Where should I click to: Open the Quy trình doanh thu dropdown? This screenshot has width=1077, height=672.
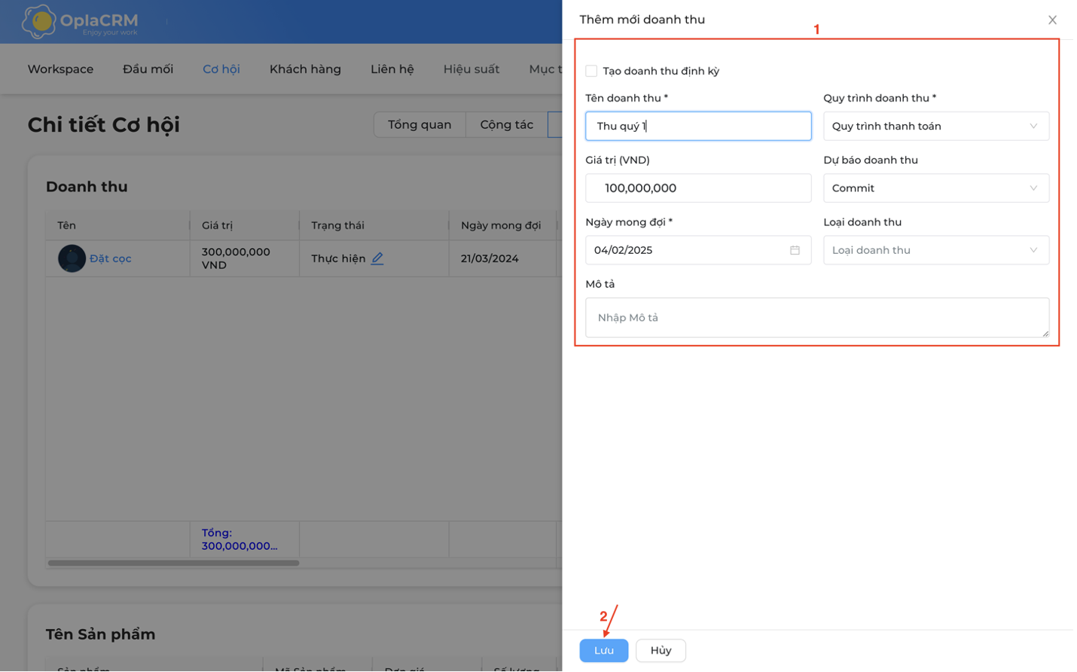935,126
